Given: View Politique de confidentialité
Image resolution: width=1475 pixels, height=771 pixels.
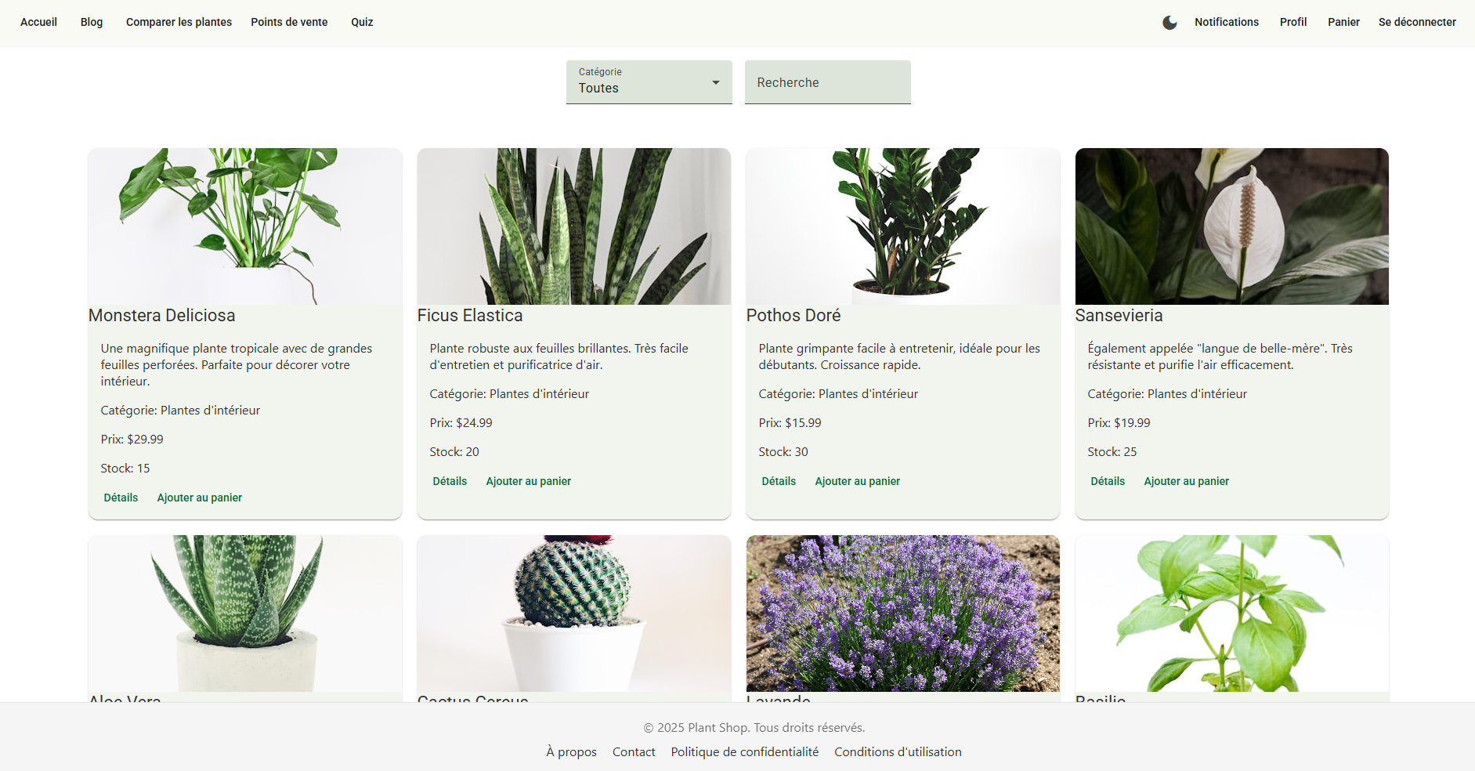Looking at the screenshot, I should click(744, 751).
